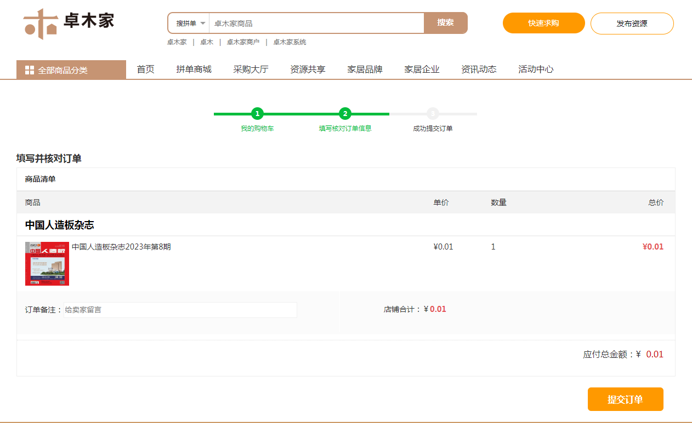This screenshot has height=423, width=692.
Task: Click the 单价 column header
Action: (x=441, y=202)
